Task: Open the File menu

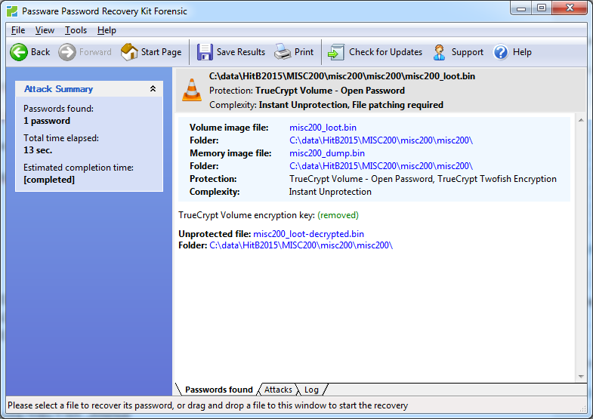Action: pyautogui.click(x=18, y=30)
